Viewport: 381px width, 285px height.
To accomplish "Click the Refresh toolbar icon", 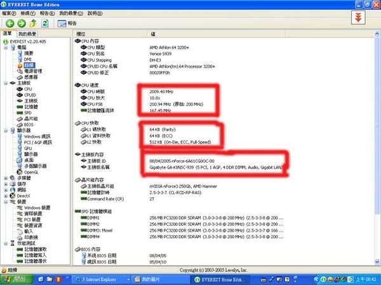I will [45, 23].
